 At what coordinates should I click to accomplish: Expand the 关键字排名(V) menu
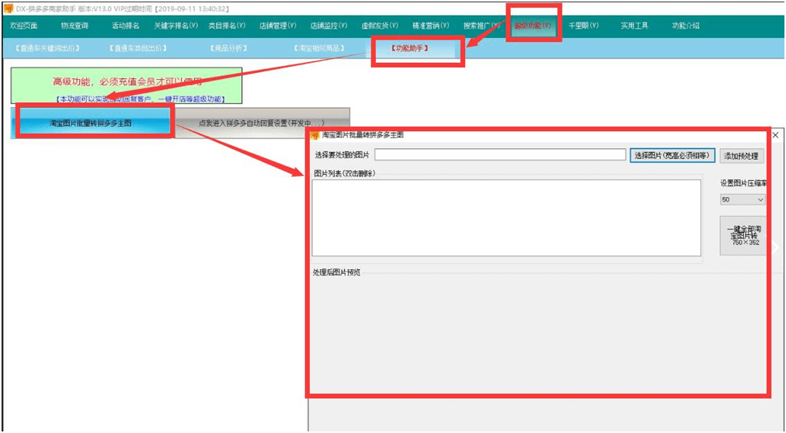tap(176, 26)
